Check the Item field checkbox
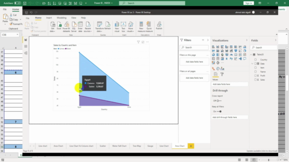This screenshot has height=162, width=289. 256,67
